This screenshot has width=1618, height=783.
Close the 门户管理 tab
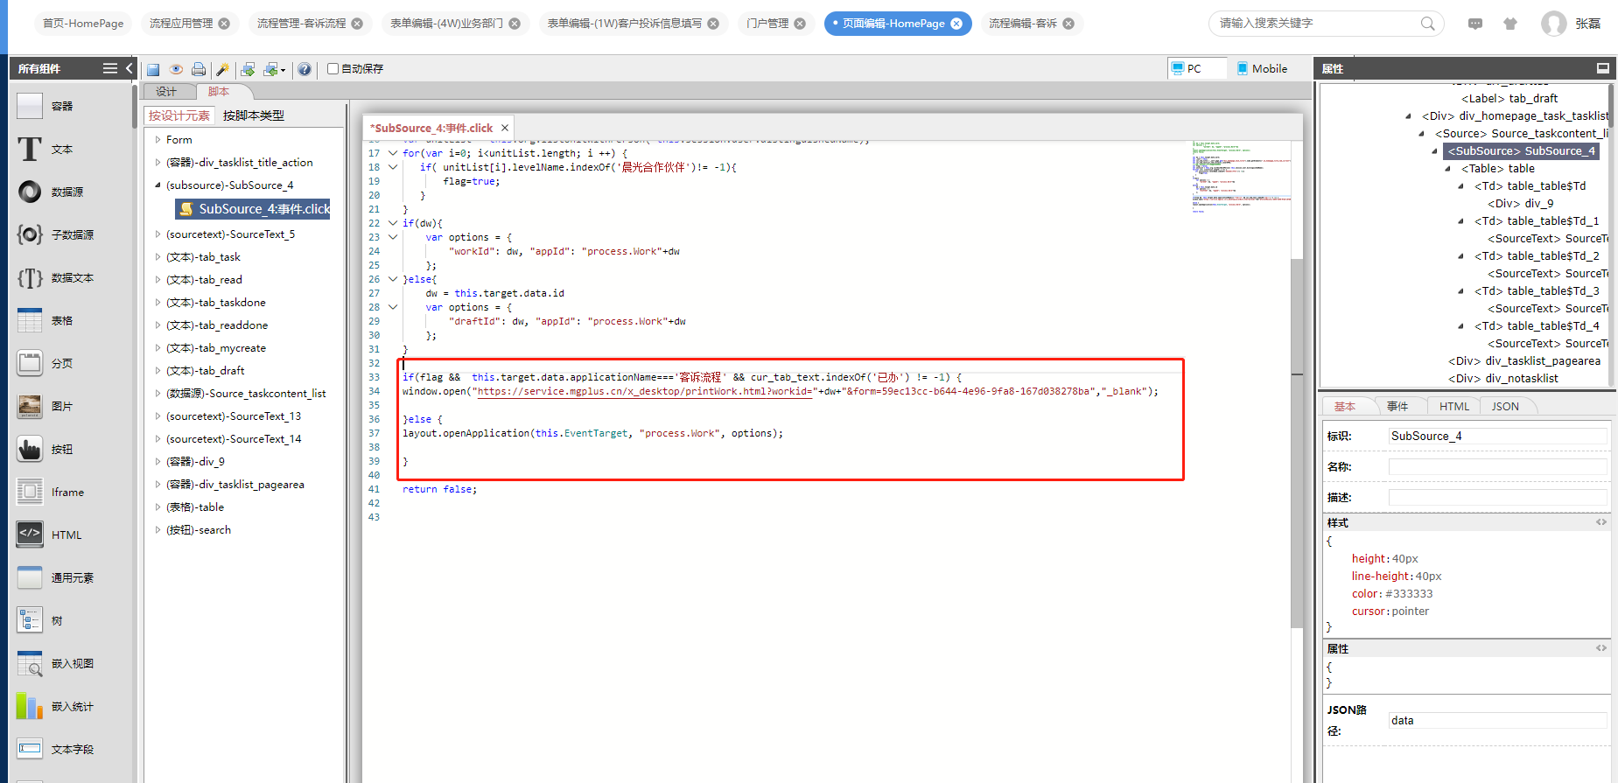point(800,24)
